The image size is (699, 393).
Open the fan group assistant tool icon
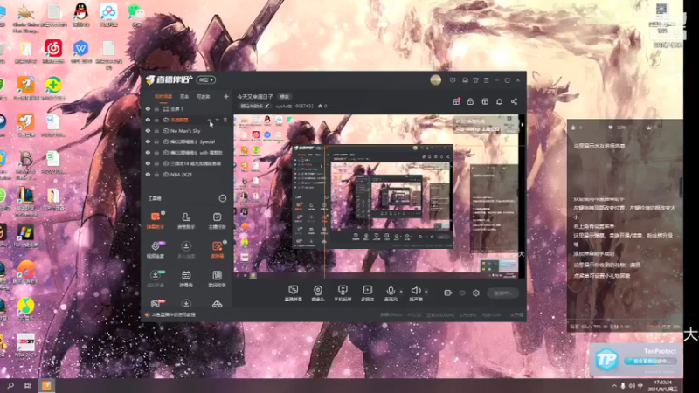click(x=186, y=220)
